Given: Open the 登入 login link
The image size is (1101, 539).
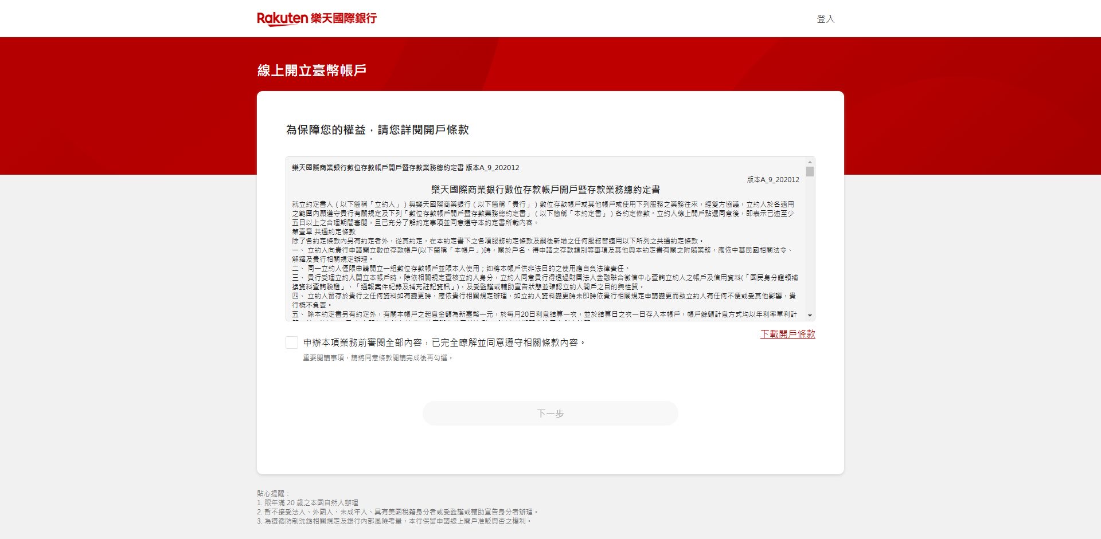Looking at the screenshot, I should click(825, 19).
